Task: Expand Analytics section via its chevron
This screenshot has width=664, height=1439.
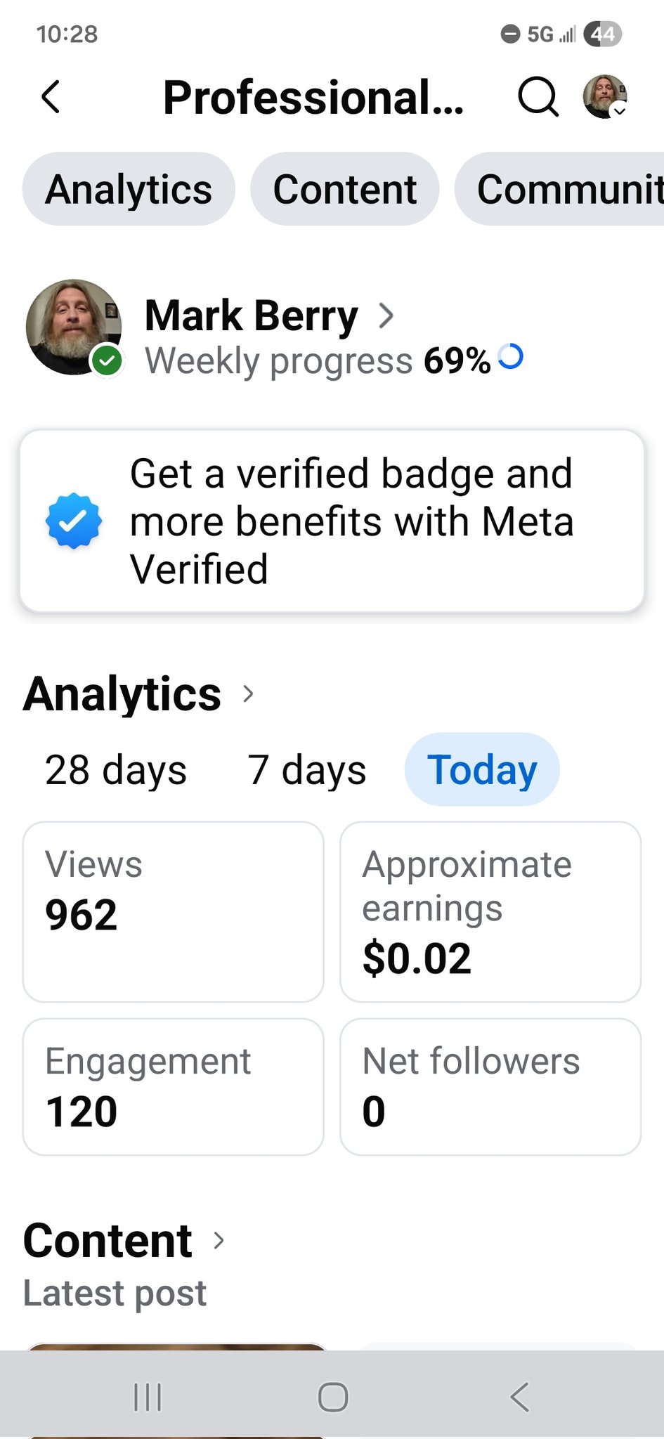Action: [x=248, y=694]
